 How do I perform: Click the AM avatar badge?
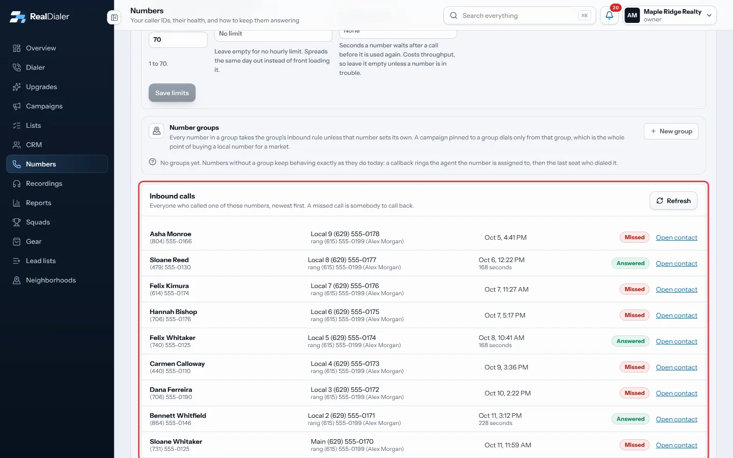pyautogui.click(x=632, y=15)
